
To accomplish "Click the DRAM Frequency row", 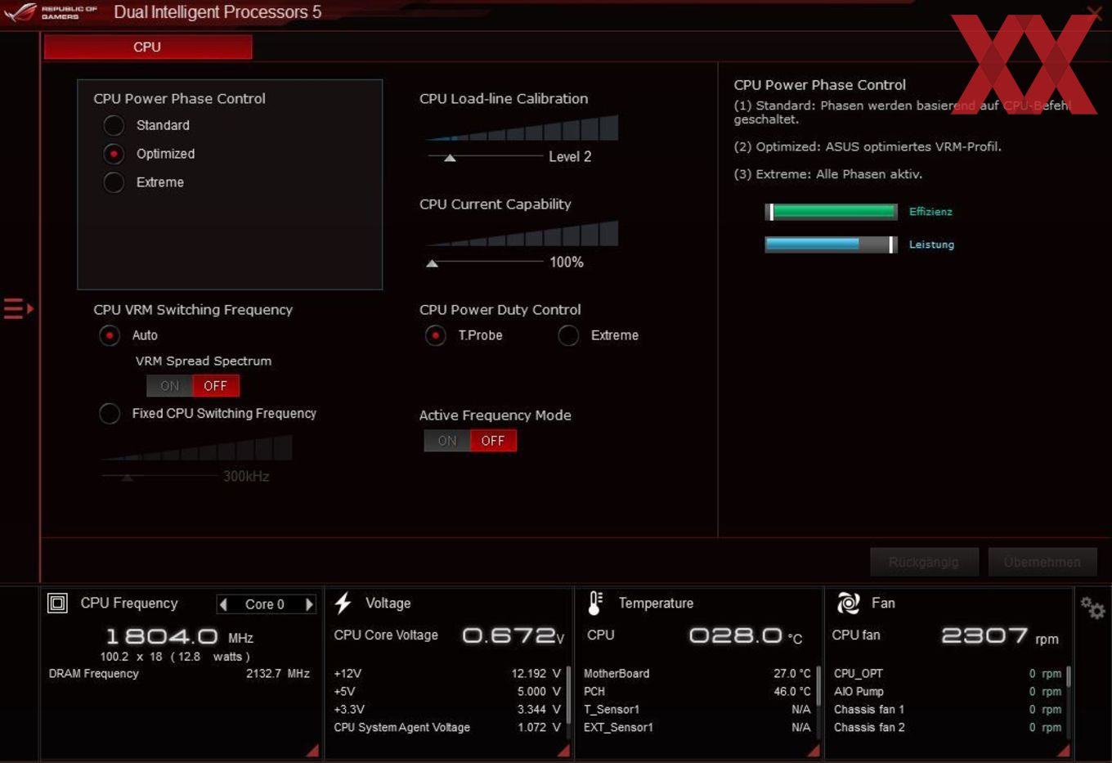I will [179, 674].
